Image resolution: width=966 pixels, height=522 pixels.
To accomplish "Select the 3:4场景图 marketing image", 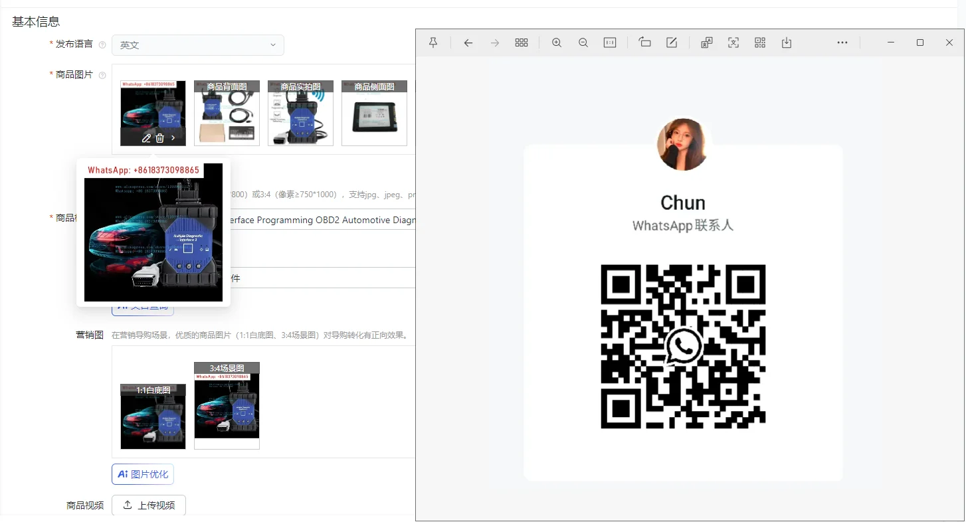I will pyautogui.click(x=227, y=406).
